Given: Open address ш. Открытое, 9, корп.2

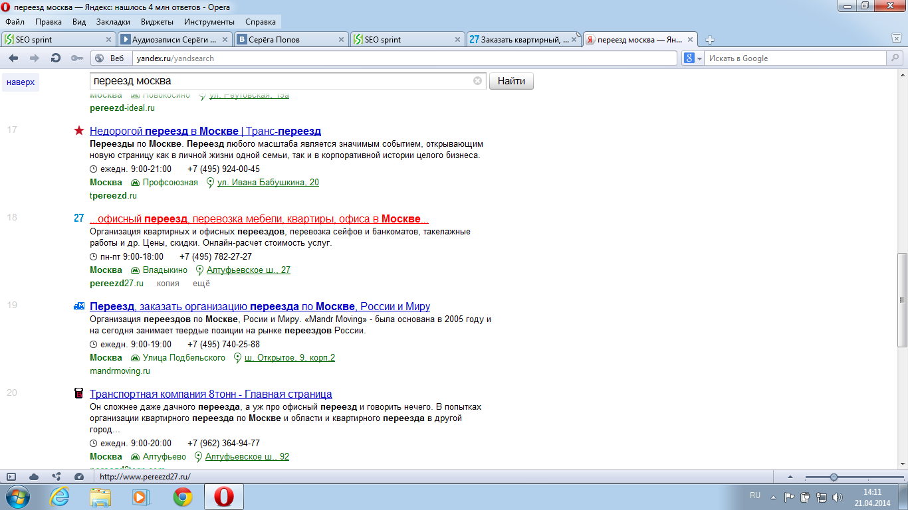Looking at the screenshot, I should tap(290, 357).
